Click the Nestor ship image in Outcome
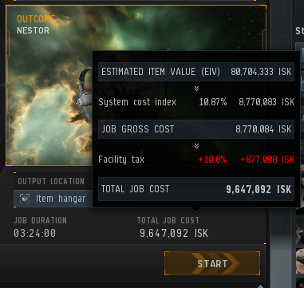The width and height of the screenshot is (304, 288). point(85,94)
